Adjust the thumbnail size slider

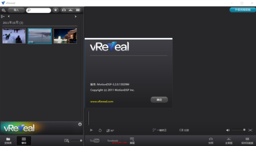pos(77,141)
